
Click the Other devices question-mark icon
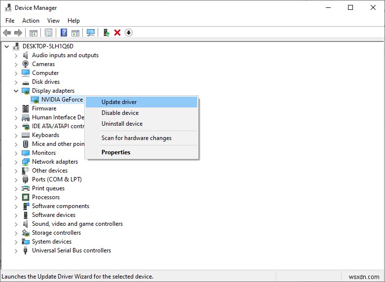pyautogui.click(x=26, y=171)
